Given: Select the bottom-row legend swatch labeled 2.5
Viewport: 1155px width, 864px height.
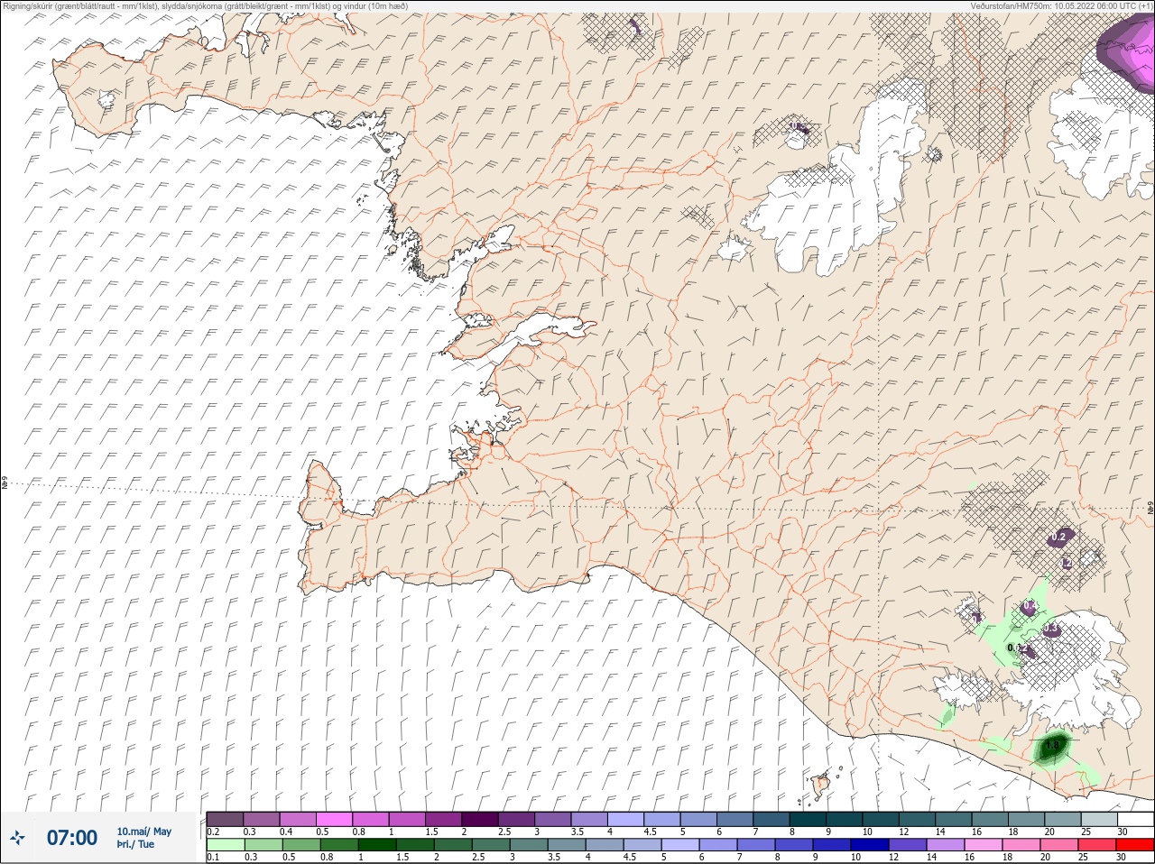Looking at the screenshot, I should coord(491,845).
